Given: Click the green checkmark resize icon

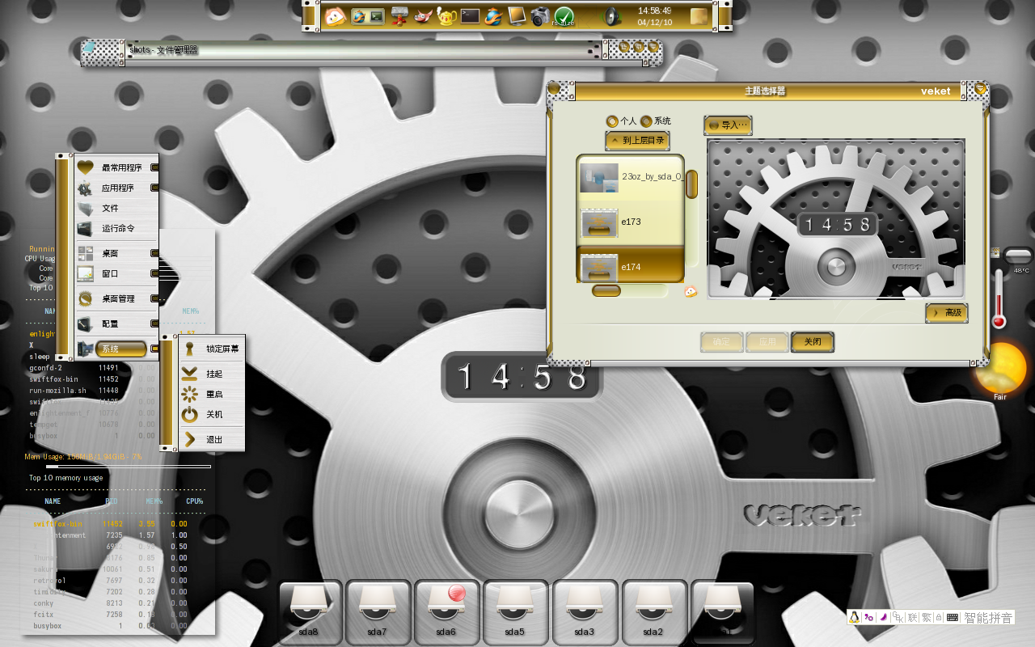Looking at the screenshot, I should tap(564, 16).
